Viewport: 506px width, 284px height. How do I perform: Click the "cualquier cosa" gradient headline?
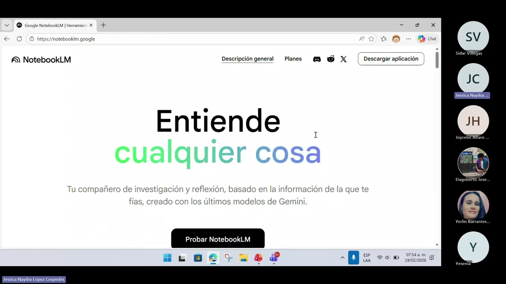pyautogui.click(x=218, y=153)
